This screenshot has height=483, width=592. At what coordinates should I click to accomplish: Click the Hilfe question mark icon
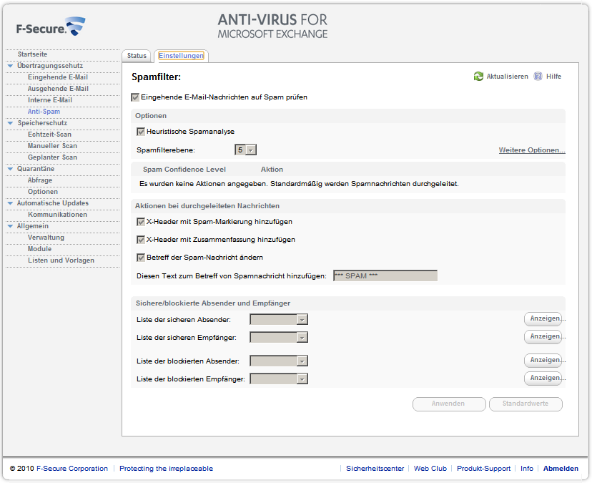click(538, 77)
